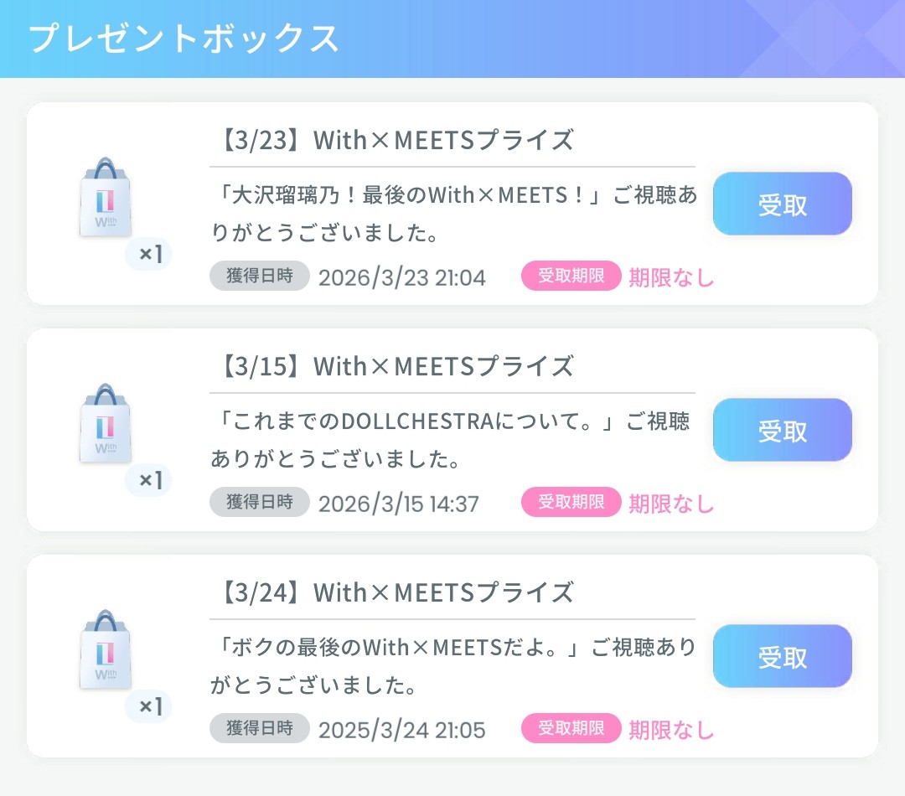Tap the DOLLCHESTRA message description text
This screenshot has width=905, height=796.
point(452,440)
